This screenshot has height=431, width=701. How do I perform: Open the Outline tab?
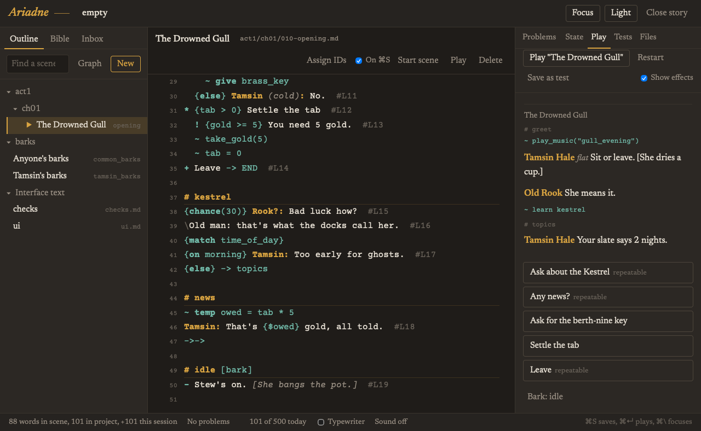(x=24, y=39)
